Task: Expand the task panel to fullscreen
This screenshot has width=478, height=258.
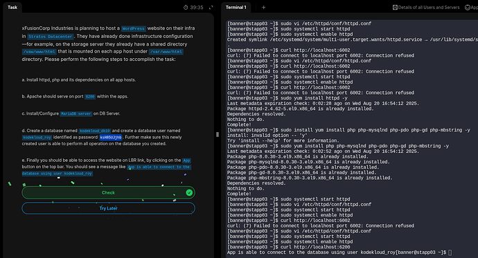Action: 211,8
